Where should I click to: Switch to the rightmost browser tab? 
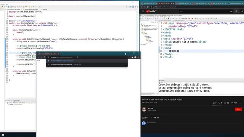tap(236, 3)
